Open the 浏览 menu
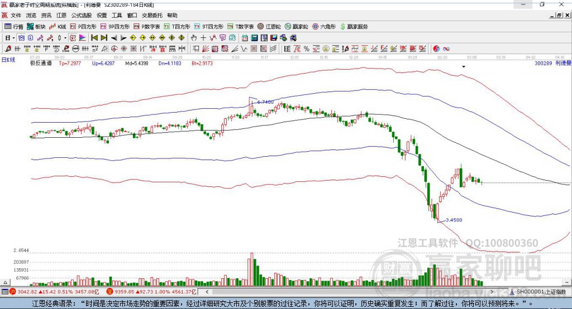The width and height of the screenshot is (572, 309). point(31,15)
